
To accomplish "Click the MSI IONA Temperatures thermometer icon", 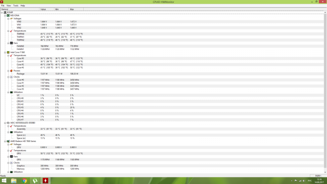I will click(x=11, y=31).
